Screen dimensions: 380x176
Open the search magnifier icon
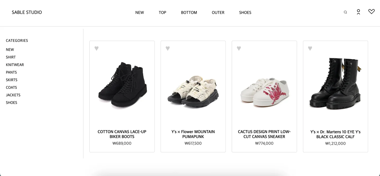coord(345,12)
